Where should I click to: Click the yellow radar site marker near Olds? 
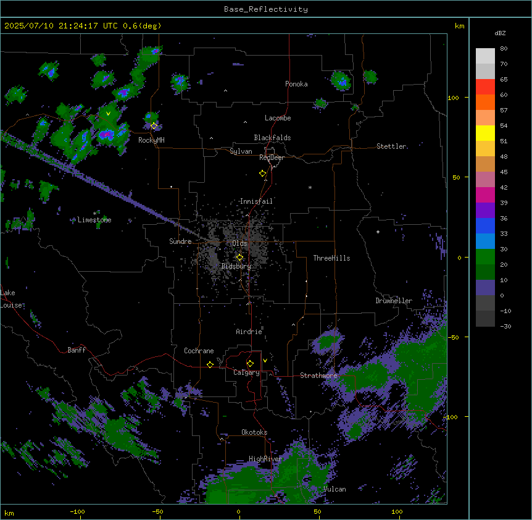tap(239, 257)
